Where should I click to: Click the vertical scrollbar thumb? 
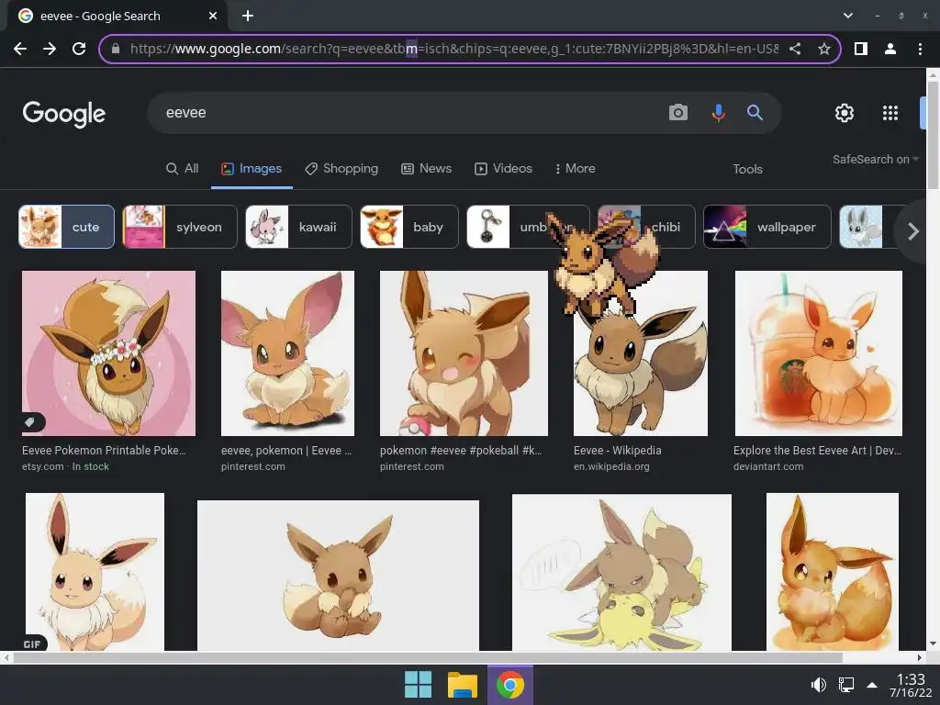tap(933, 135)
